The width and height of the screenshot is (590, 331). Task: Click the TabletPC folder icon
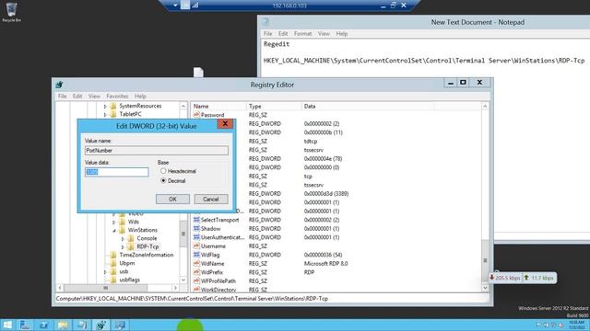[113, 114]
